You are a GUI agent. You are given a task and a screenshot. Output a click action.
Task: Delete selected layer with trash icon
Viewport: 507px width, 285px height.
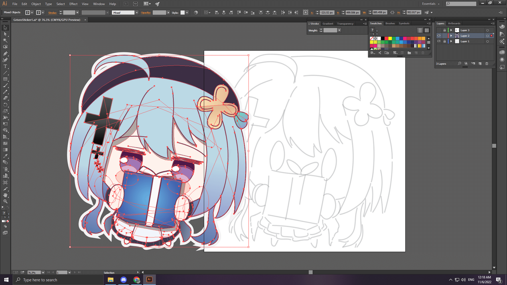(x=487, y=64)
